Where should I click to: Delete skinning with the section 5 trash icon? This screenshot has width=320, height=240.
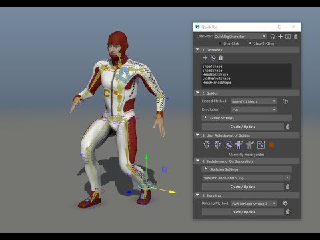288,212
